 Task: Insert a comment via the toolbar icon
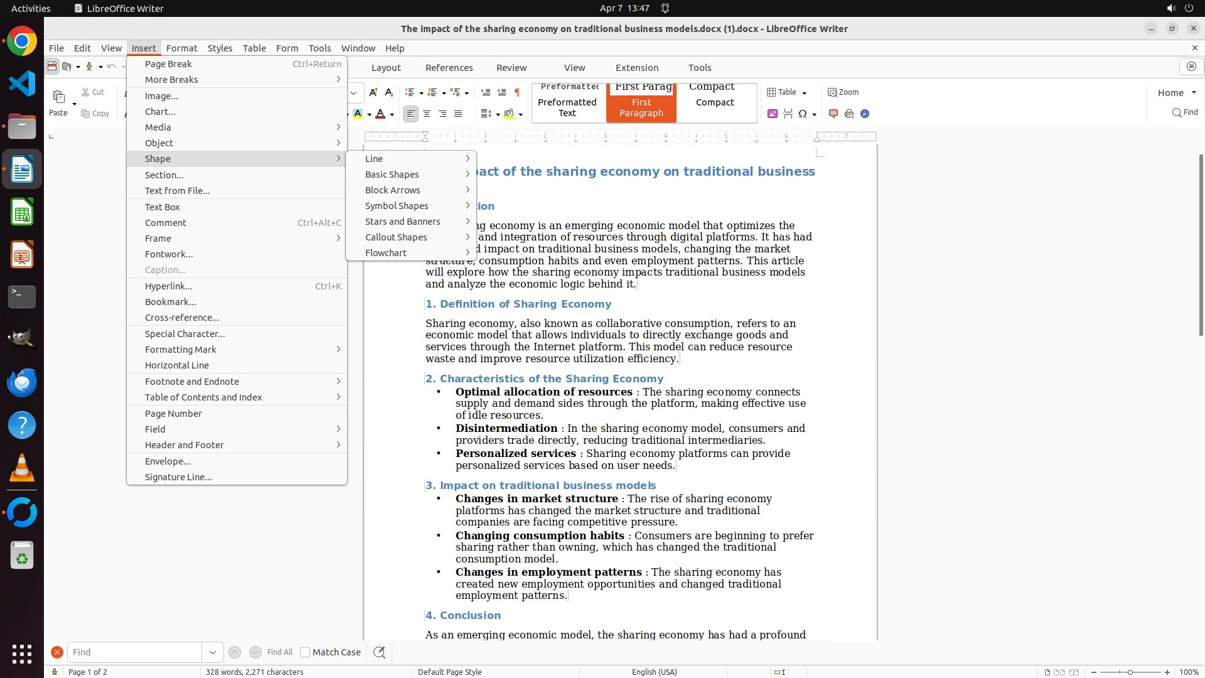tap(833, 114)
